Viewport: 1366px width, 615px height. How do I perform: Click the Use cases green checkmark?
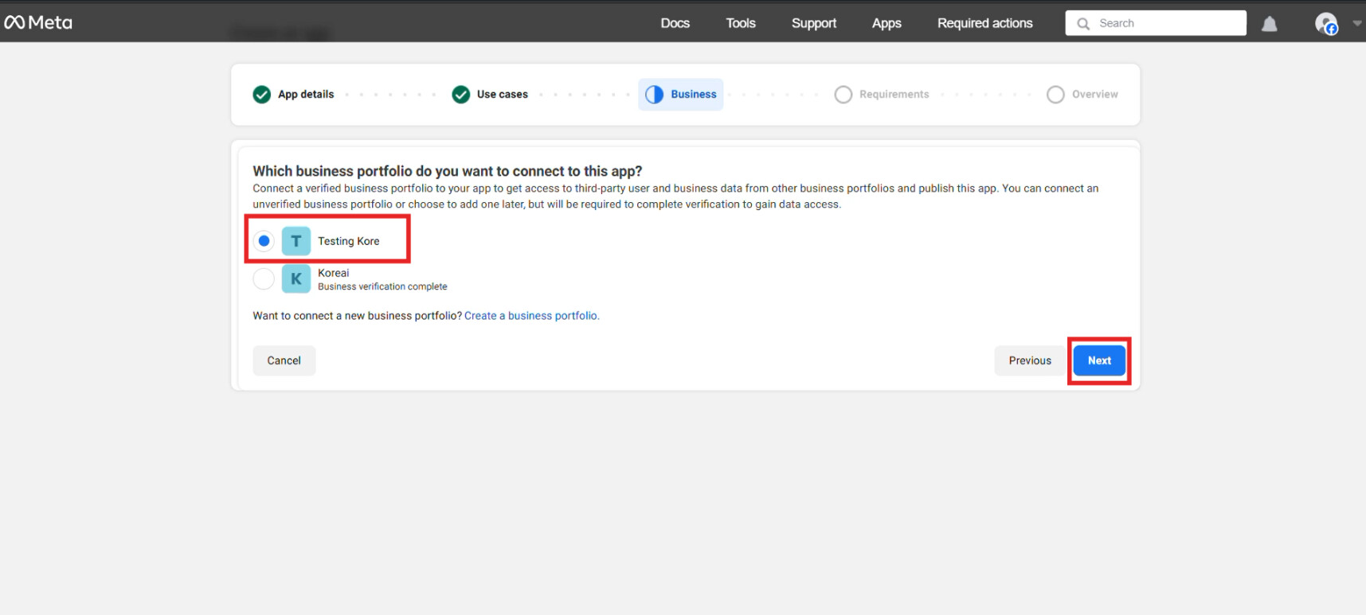tap(460, 95)
